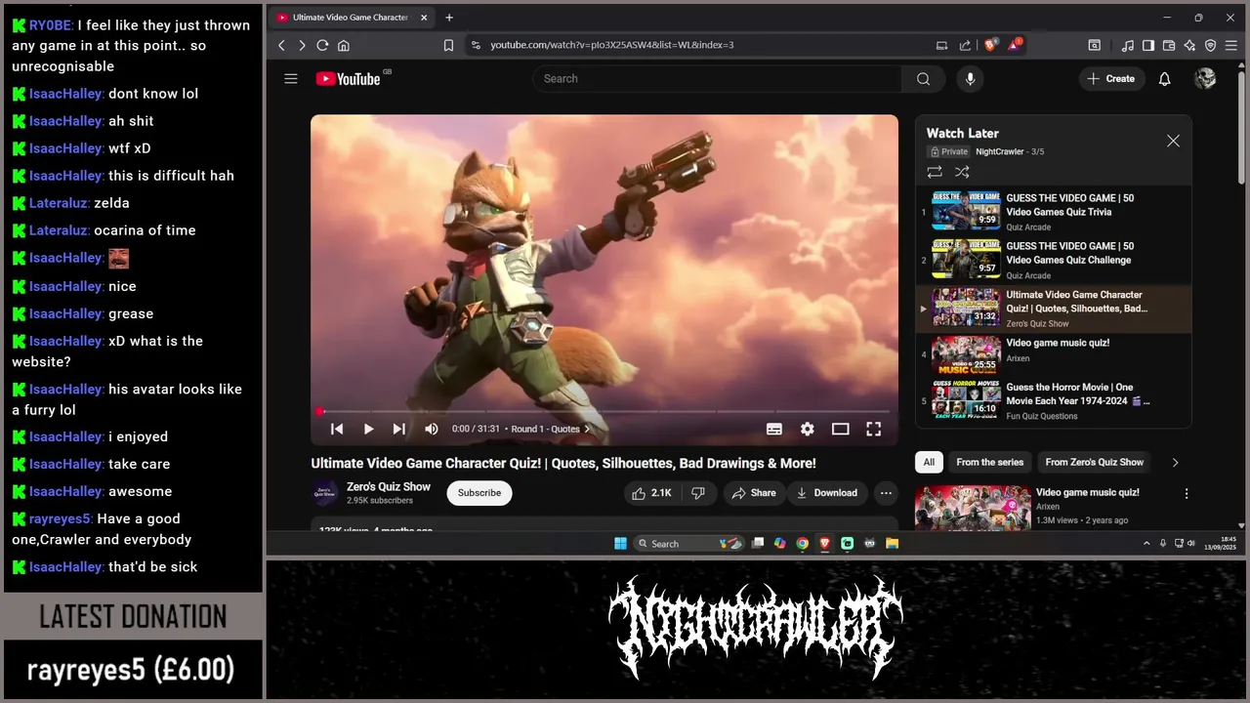Image resolution: width=1250 pixels, height=703 pixels.
Task: Close the Watch Later playlist panel
Action: coord(1173,142)
